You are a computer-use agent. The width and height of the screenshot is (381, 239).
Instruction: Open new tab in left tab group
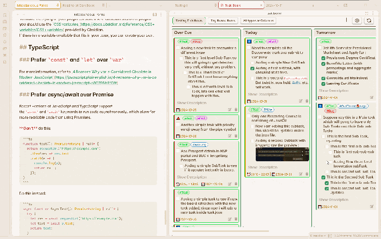point(110,5)
